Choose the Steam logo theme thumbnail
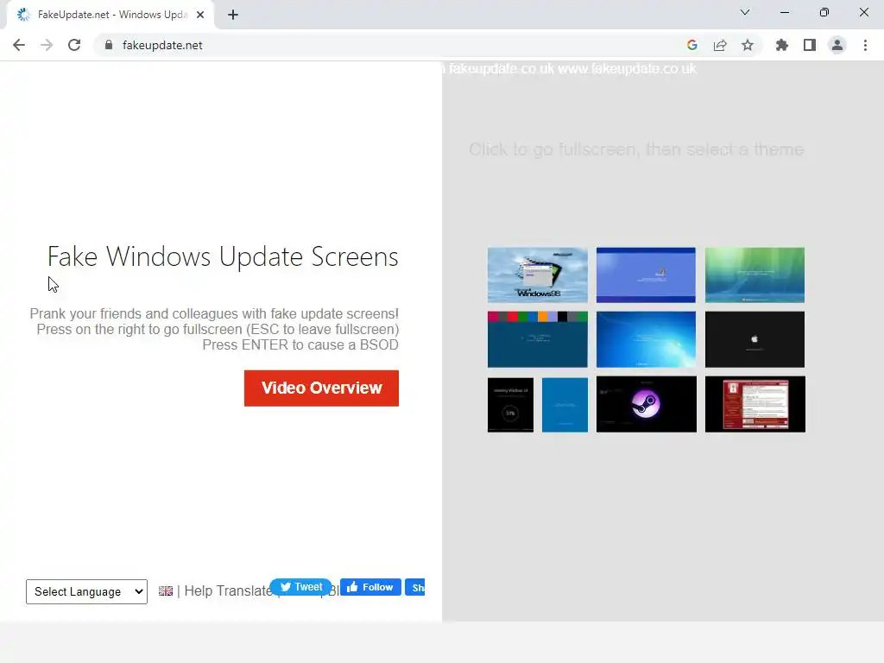This screenshot has height=663, width=884. [x=646, y=404]
